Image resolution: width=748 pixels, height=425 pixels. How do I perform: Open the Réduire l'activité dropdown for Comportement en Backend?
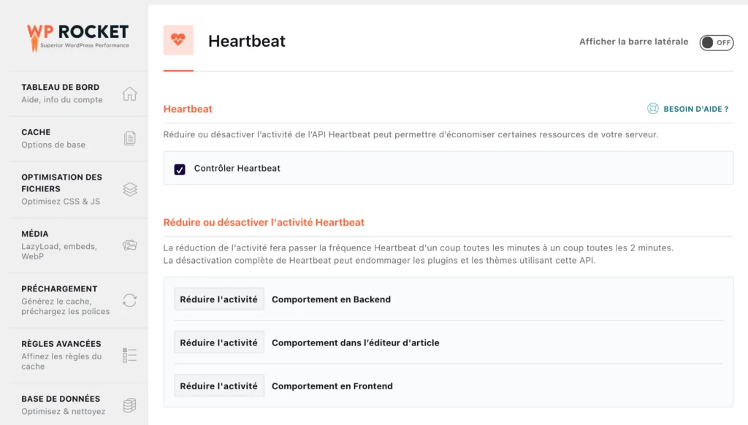pyautogui.click(x=218, y=299)
